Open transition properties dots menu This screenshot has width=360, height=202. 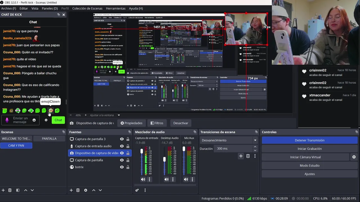pyautogui.click(x=255, y=156)
